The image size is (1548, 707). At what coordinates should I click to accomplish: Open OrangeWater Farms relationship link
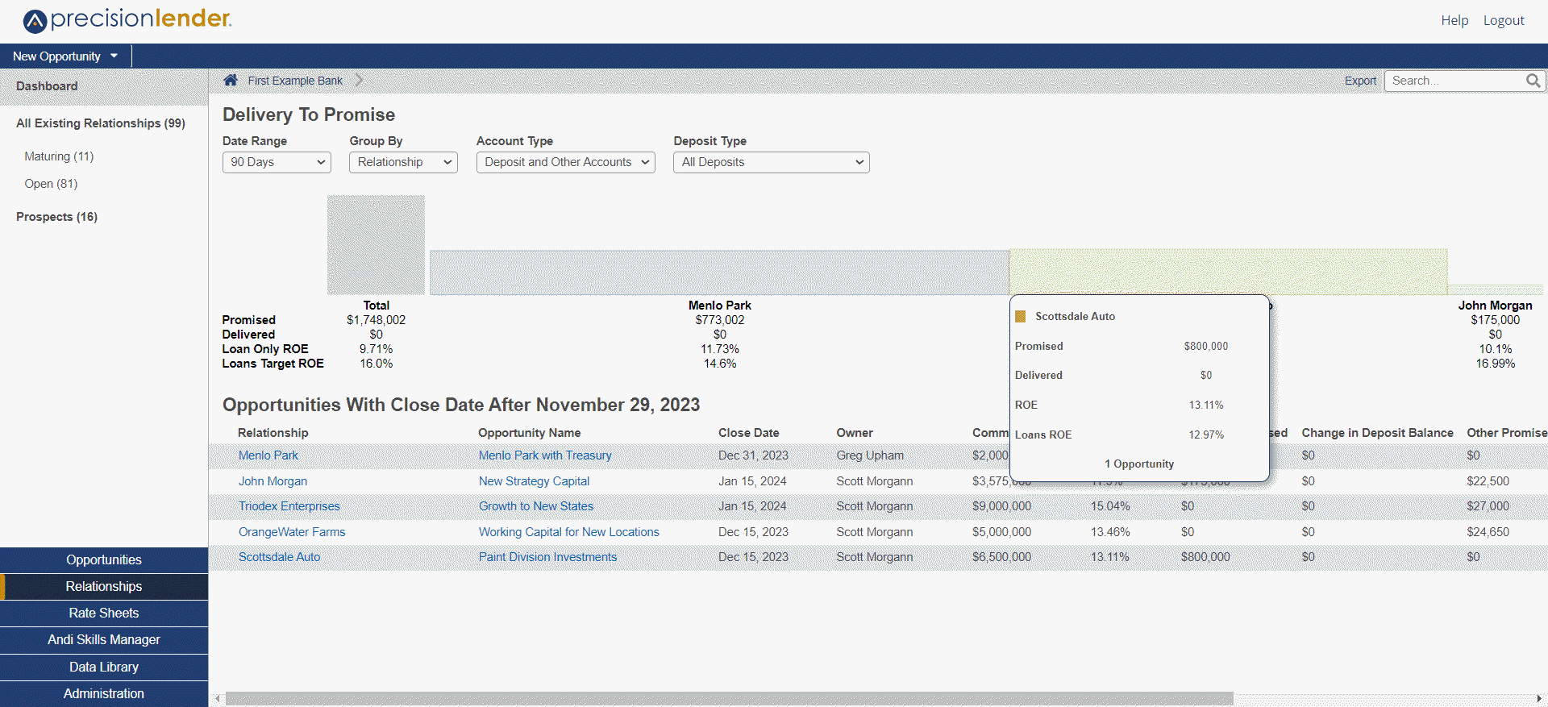point(292,532)
